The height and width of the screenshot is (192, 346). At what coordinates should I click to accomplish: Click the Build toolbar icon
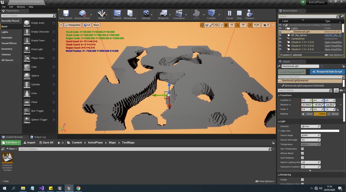pyautogui.click(x=196, y=15)
